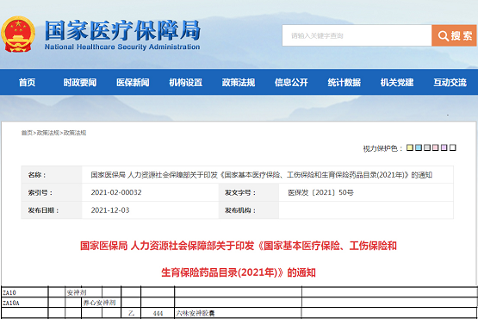This screenshot has height=319, width=478.
Task: Select the pink eye-protection color swatch
Action: 436,147
